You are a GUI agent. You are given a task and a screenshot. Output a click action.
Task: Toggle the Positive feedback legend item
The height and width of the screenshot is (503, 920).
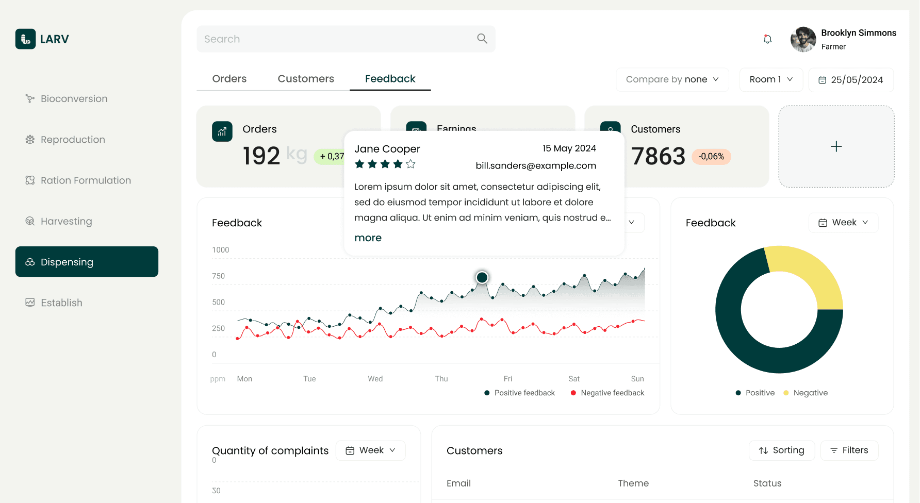click(x=519, y=393)
